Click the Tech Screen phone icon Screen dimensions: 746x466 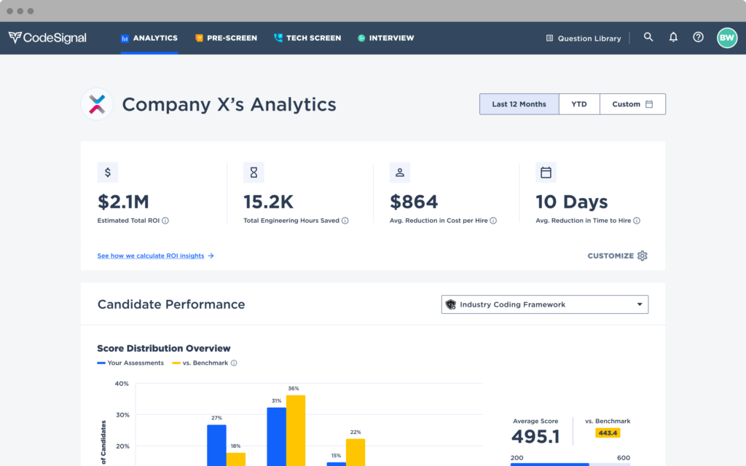278,38
